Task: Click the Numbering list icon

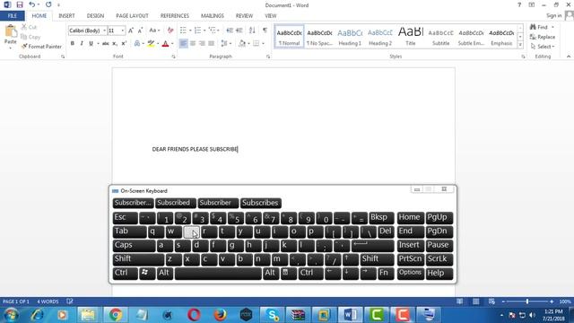Action: tap(197, 31)
